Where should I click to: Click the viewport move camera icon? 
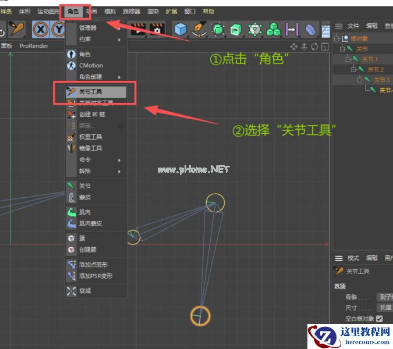pyautogui.click(x=294, y=47)
